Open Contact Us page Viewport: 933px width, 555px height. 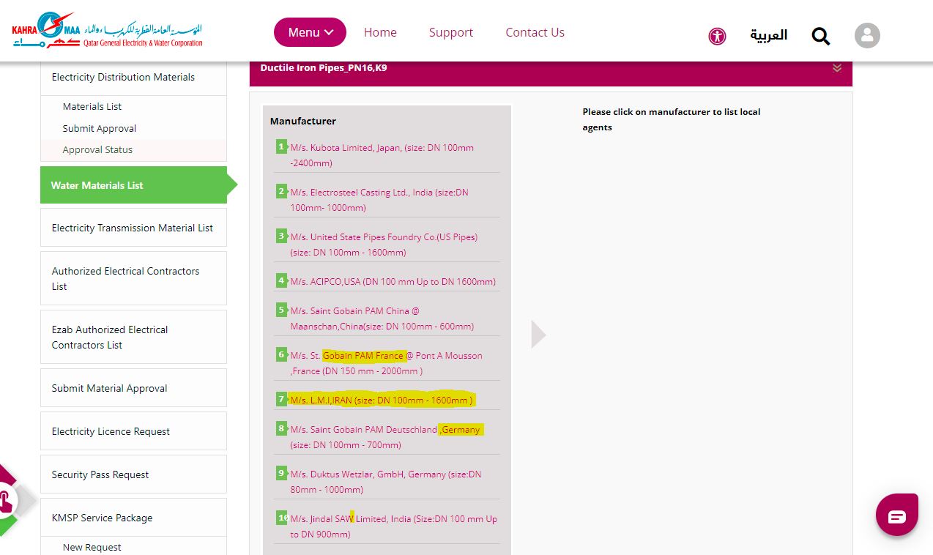(x=535, y=32)
